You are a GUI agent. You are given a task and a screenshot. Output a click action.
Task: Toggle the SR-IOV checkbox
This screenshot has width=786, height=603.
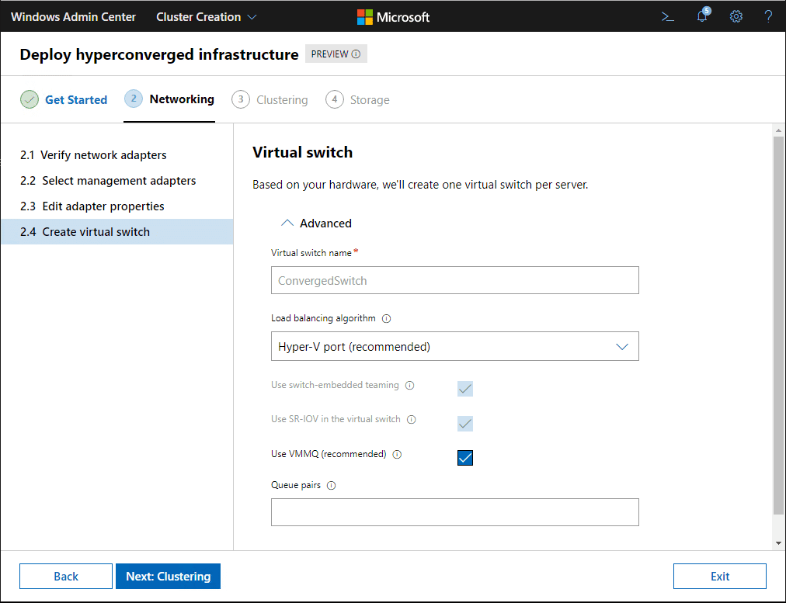point(464,424)
